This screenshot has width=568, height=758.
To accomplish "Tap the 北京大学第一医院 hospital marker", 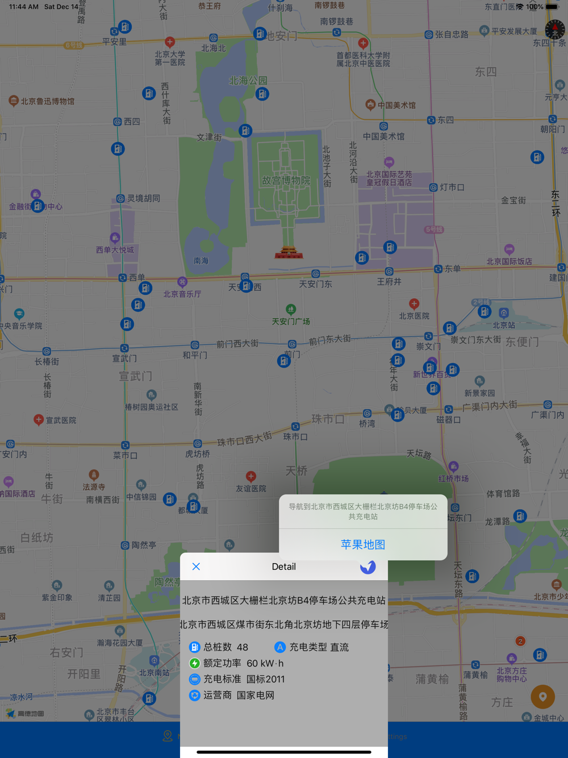I will pos(169,42).
